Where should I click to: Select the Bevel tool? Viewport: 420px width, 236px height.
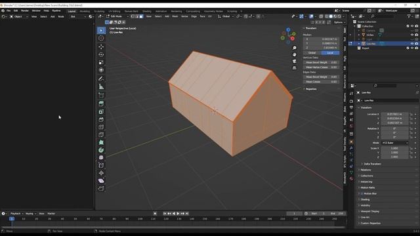[101, 119]
